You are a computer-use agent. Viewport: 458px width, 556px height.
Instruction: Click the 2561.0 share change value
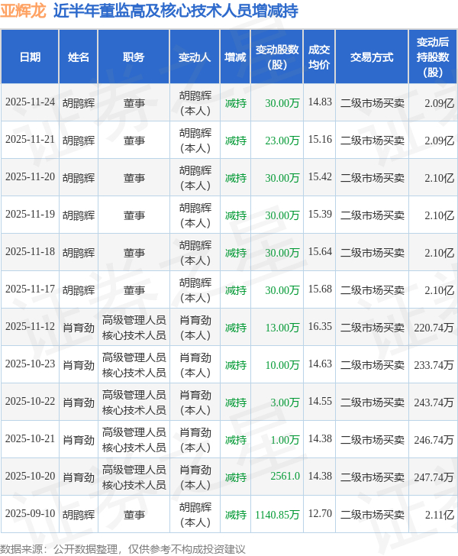pyautogui.click(x=285, y=477)
